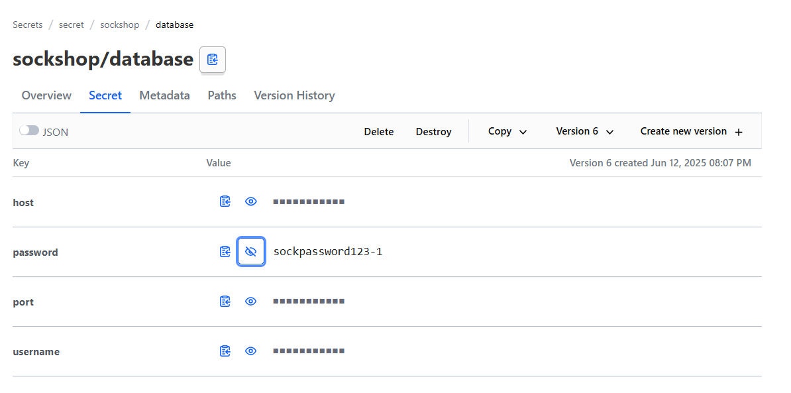Click the Secrets breadcrumb link
791x393 pixels.
point(27,25)
